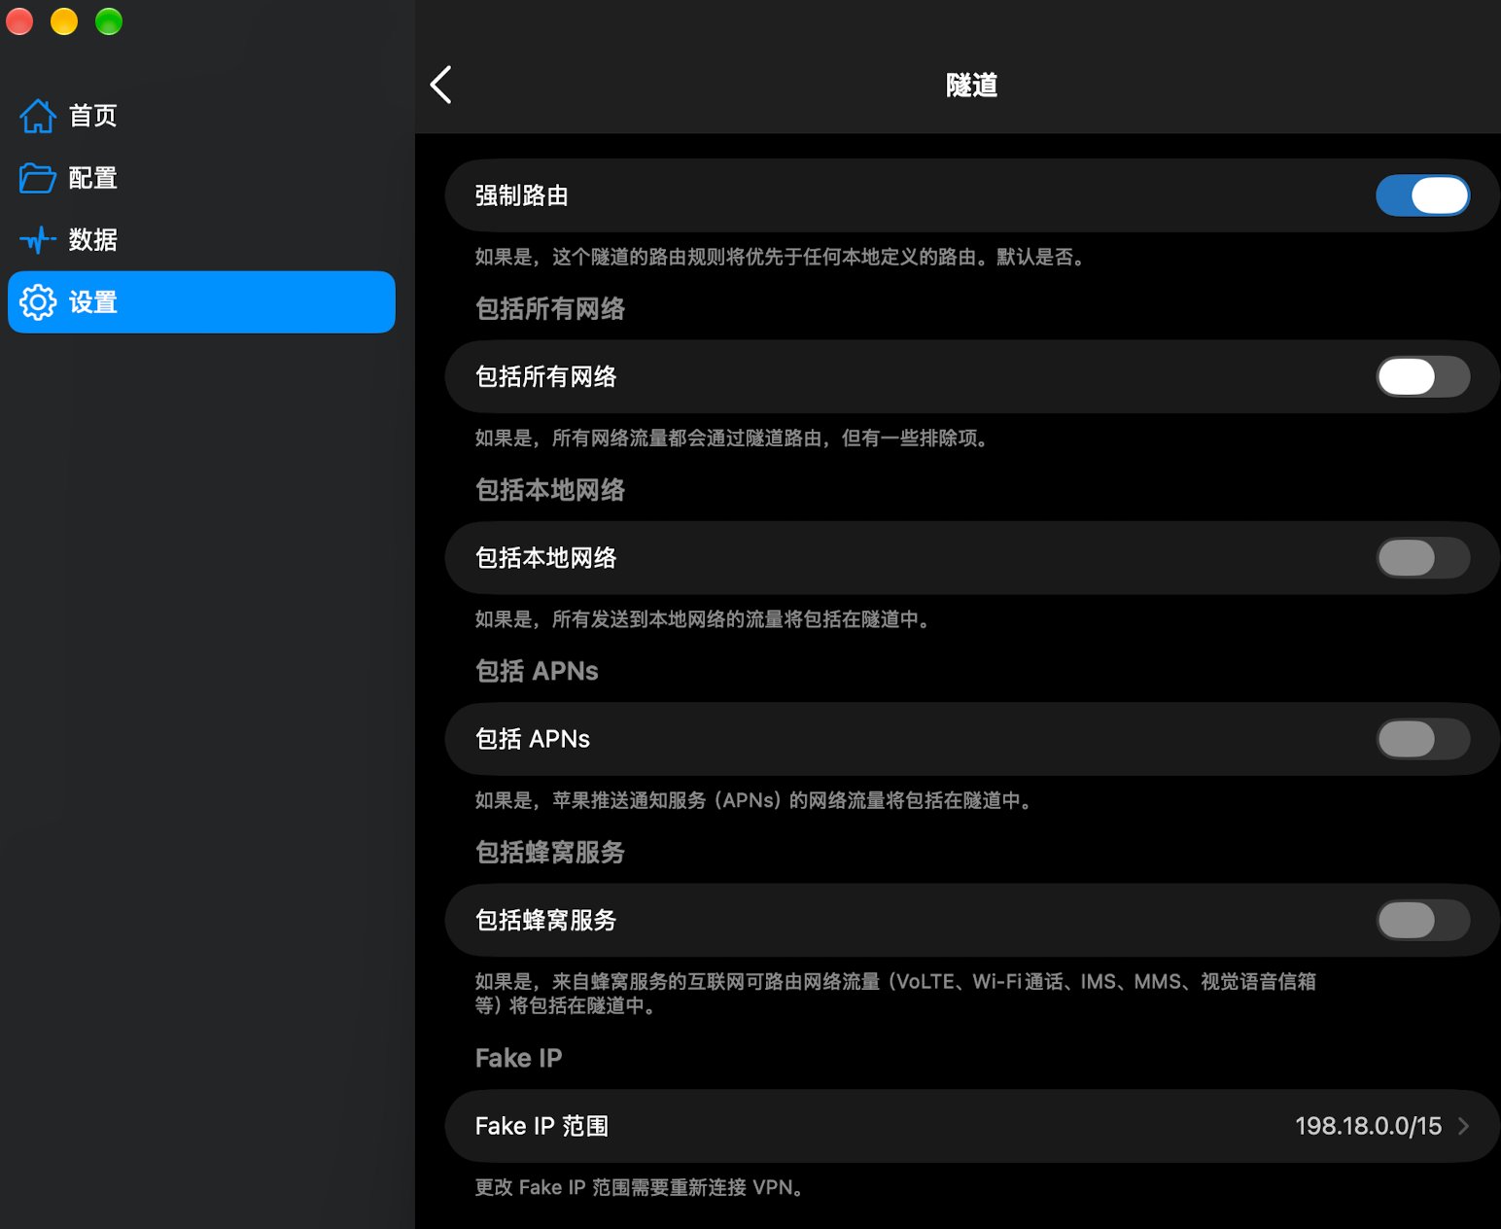Click the pulse waveform icon beside 数据
1501x1229 pixels.
pyautogui.click(x=38, y=239)
